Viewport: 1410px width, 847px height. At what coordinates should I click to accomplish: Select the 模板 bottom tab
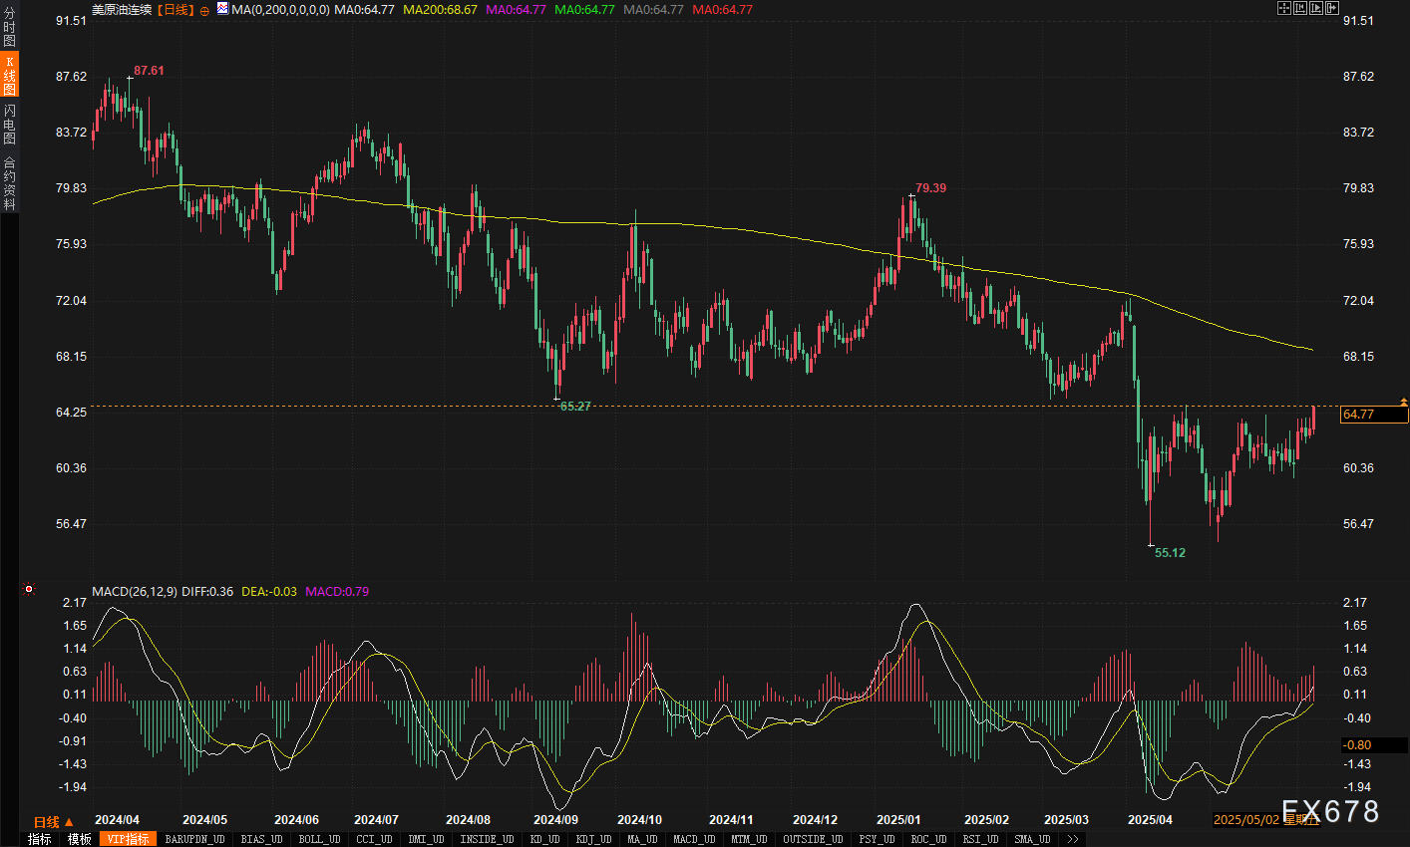click(x=79, y=839)
